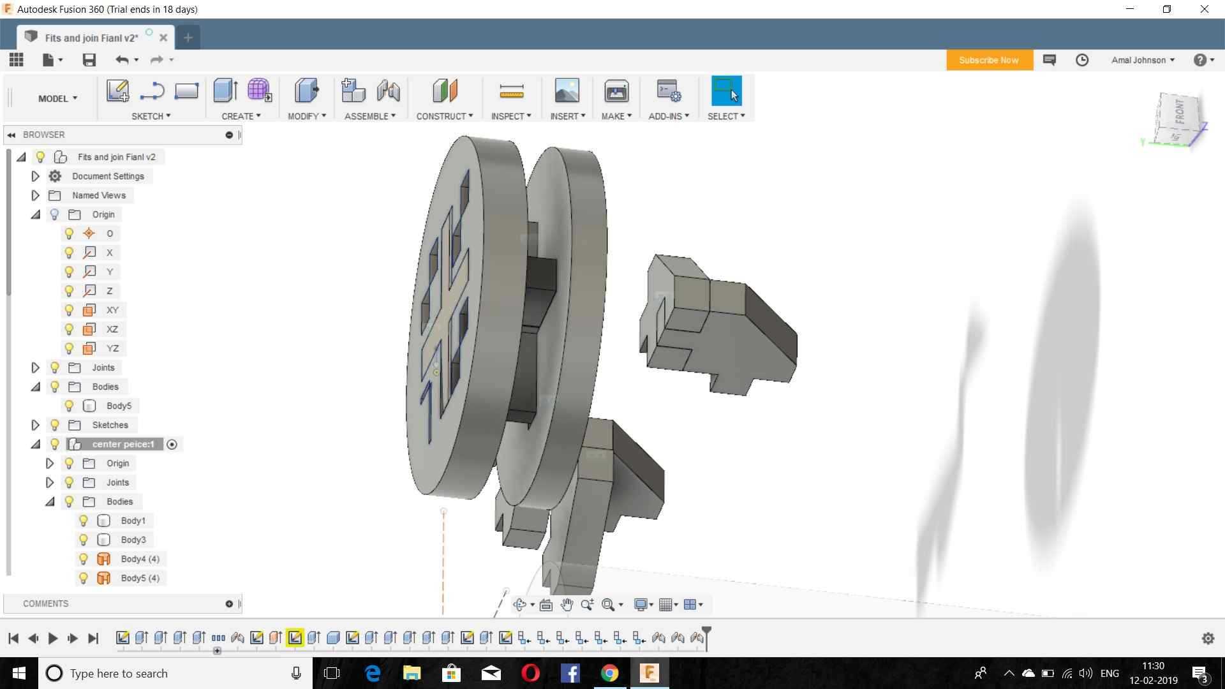Viewport: 1225px width, 689px height.
Task: Open the ASSEMBLE menu
Action: pos(369,116)
